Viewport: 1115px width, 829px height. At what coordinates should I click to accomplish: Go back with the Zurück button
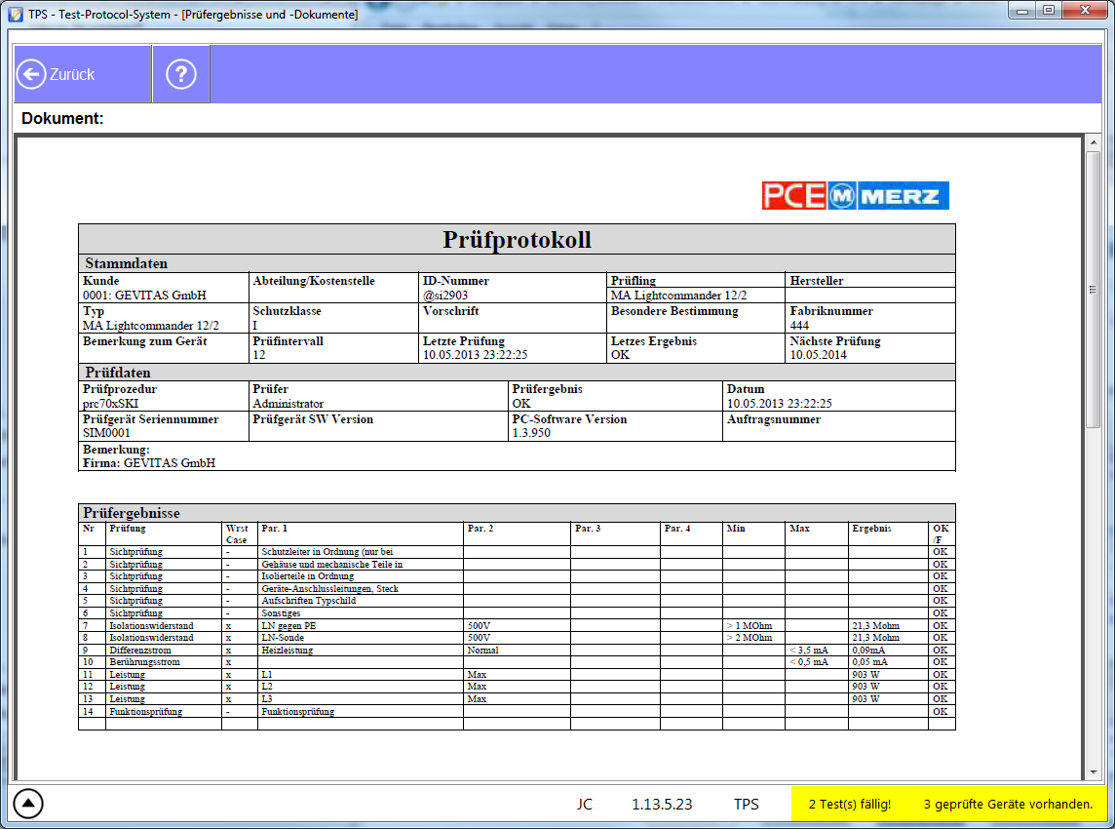point(83,74)
